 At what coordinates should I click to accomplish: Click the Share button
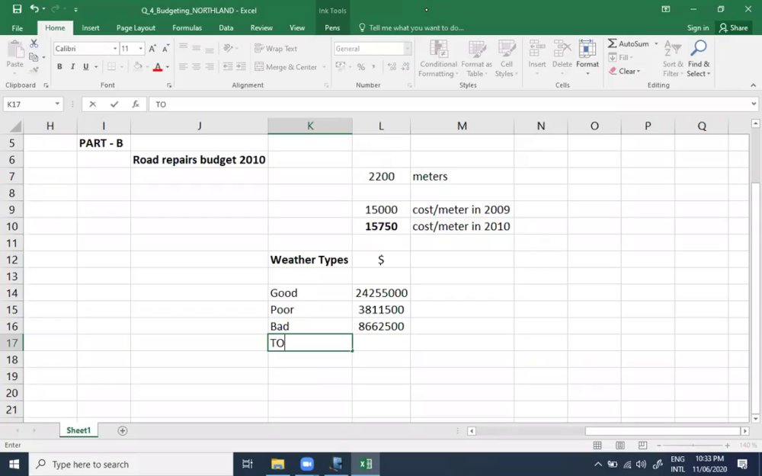(733, 27)
